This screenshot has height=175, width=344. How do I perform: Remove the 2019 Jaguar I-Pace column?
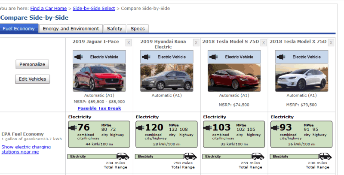[x=129, y=42]
